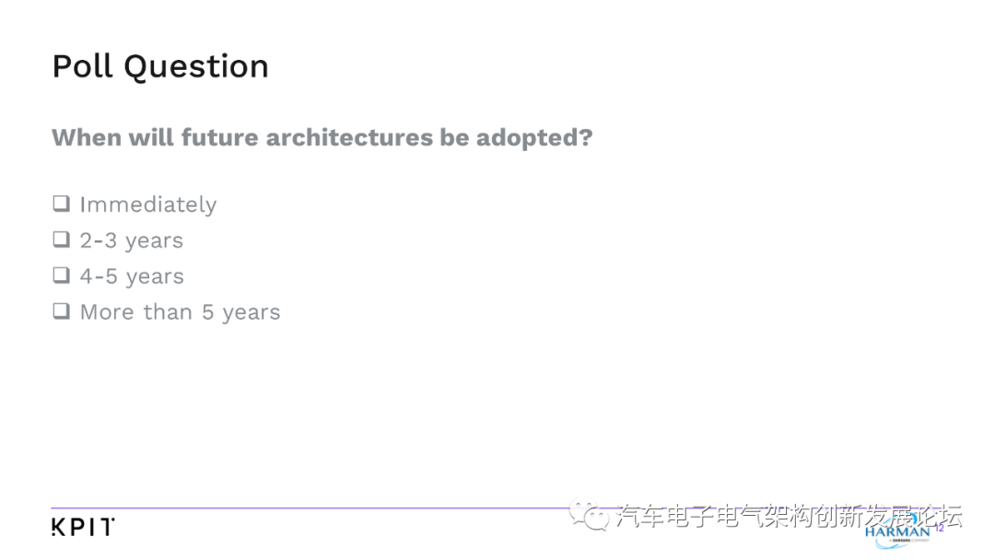The height and width of the screenshot is (560, 995).
Task: Check the Immediately checkbox
Action: click(62, 204)
